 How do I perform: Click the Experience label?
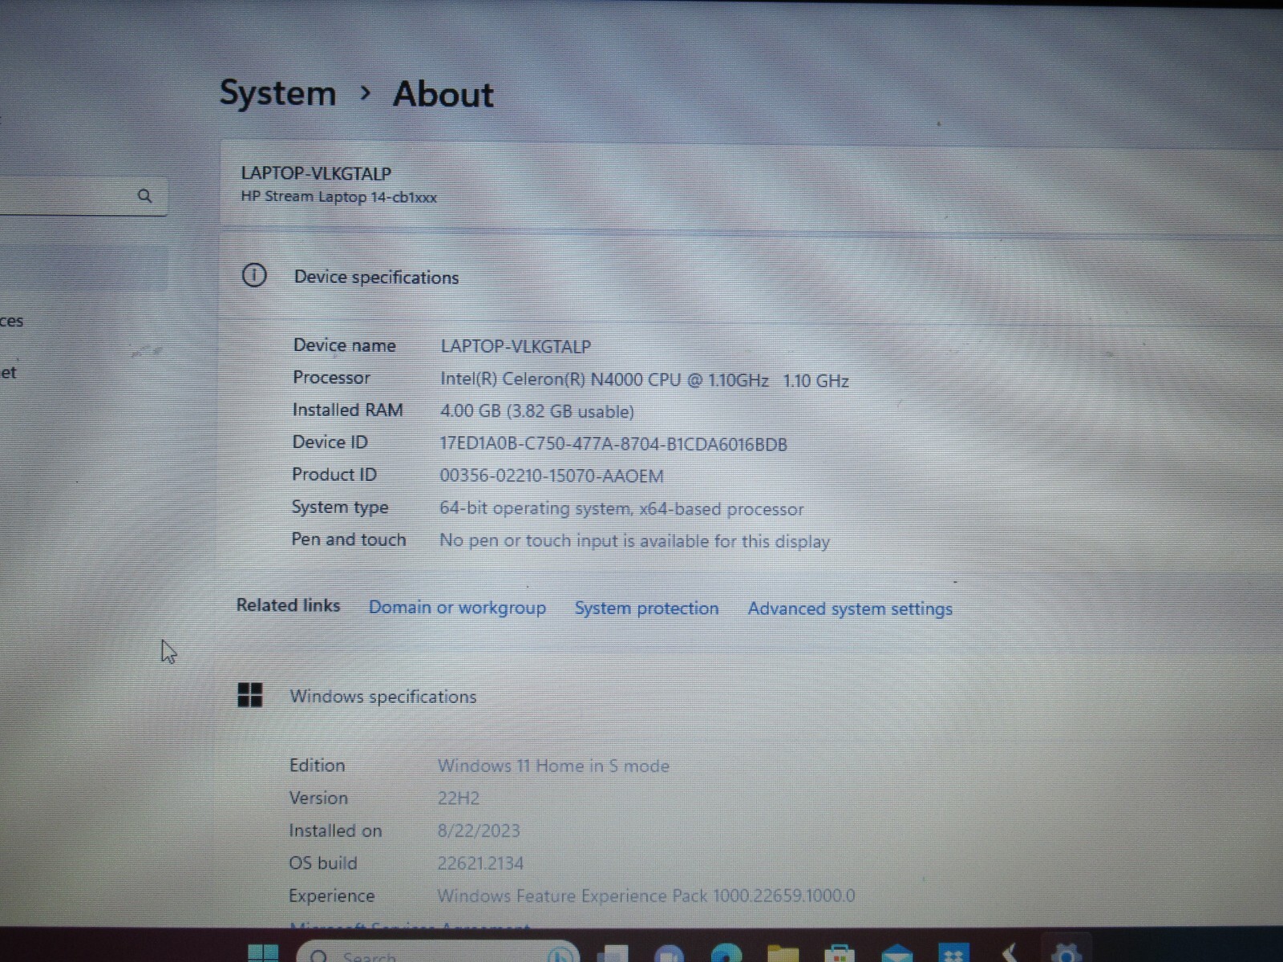(331, 896)
